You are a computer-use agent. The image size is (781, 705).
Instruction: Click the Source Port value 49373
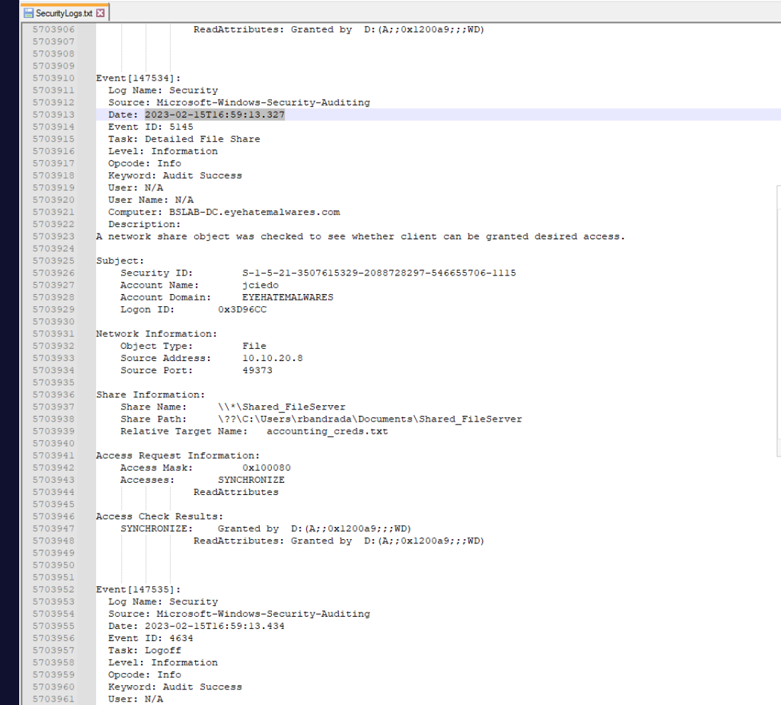point(257,370)
